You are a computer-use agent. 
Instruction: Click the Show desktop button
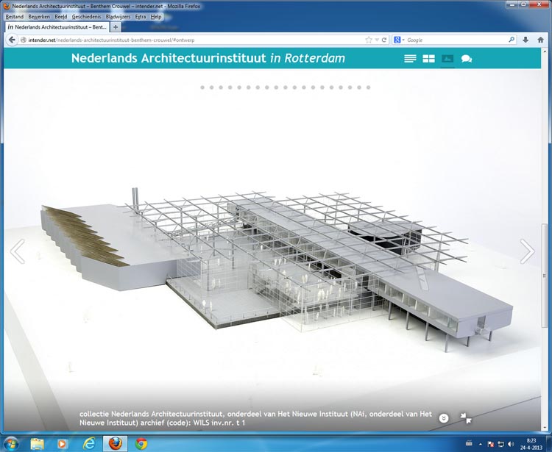click(550, 444)
